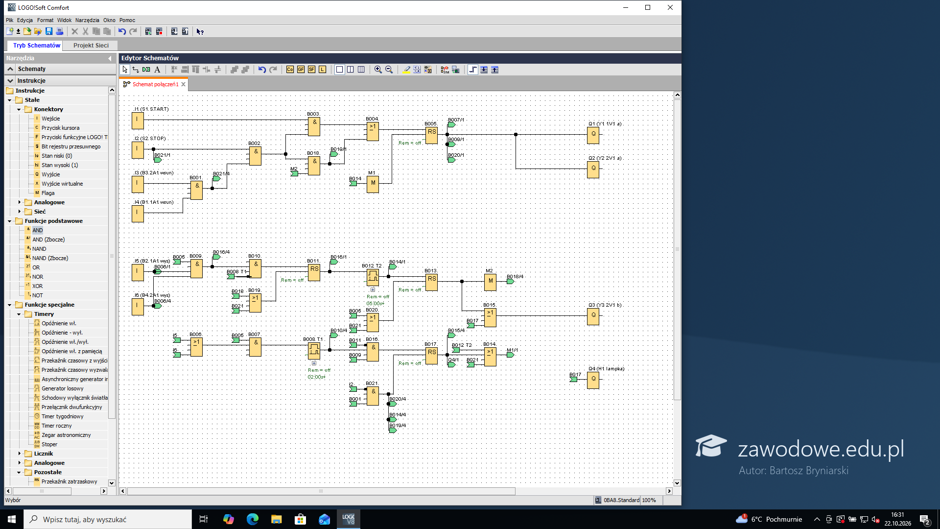Click the SF special functions icon

[311, 70]
